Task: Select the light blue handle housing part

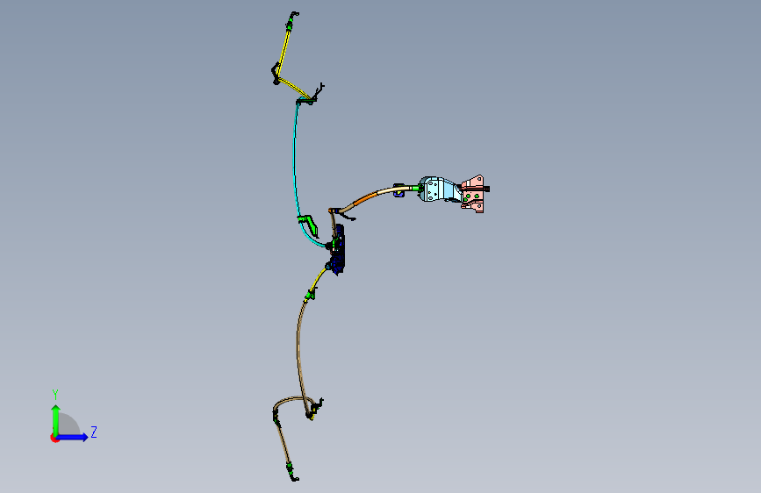Action: click(439, 189)
